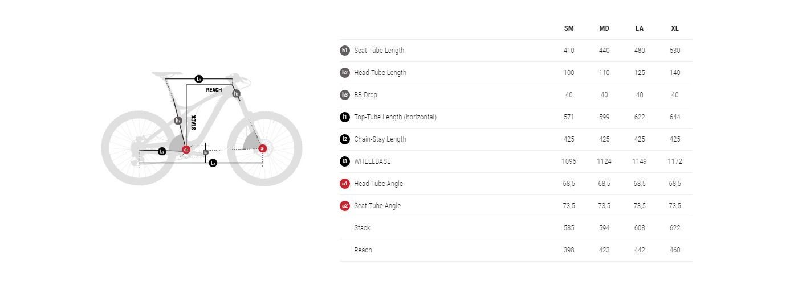Click the h3 badge beside BB Drop
Image resolution: width=798 pixels, height=286 pixels.
coord(344,95)
